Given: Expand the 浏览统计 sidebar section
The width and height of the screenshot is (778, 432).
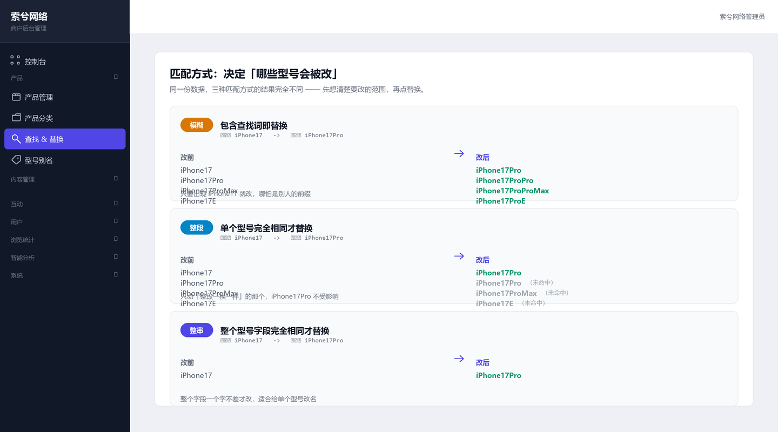Looking at the screenshot, I should point(116,239).
